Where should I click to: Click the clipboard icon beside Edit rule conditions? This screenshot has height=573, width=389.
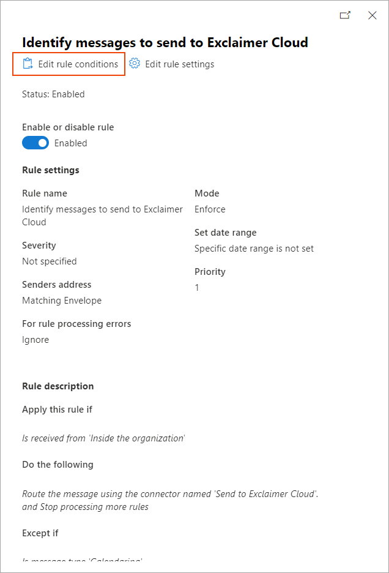26,64
